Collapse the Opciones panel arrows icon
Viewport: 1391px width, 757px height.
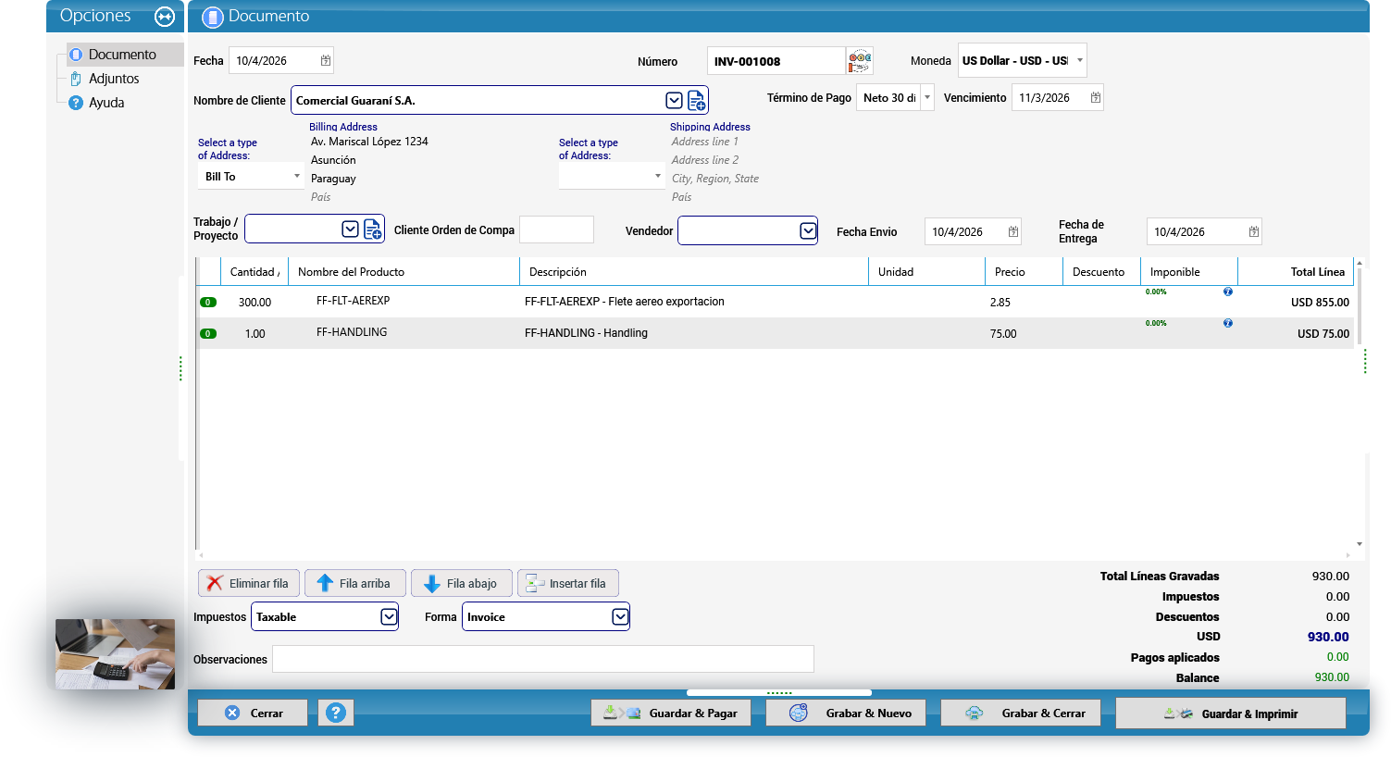[x=165, y=17]
